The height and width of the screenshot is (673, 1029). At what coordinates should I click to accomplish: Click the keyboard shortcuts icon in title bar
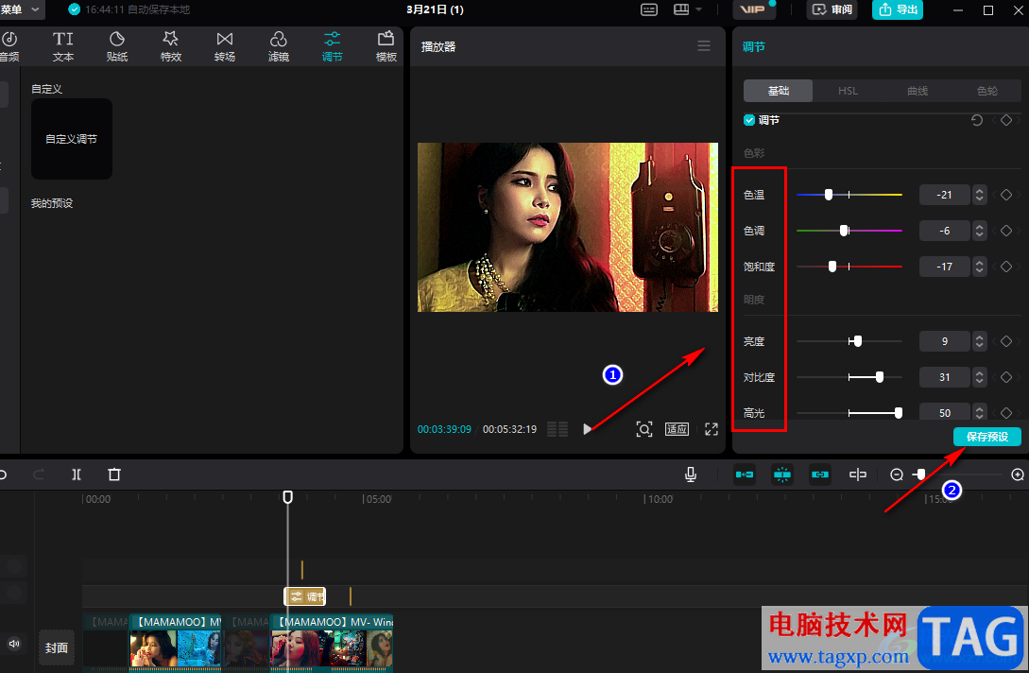point(649,9)
